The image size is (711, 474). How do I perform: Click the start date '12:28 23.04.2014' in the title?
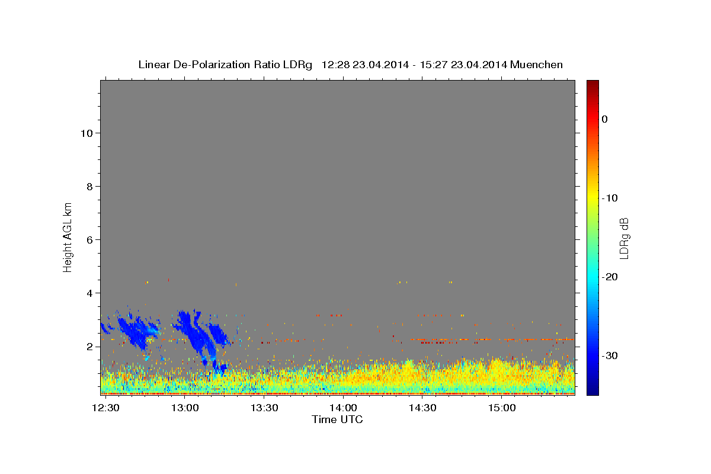pyautogui.click(x=365, y=65)
